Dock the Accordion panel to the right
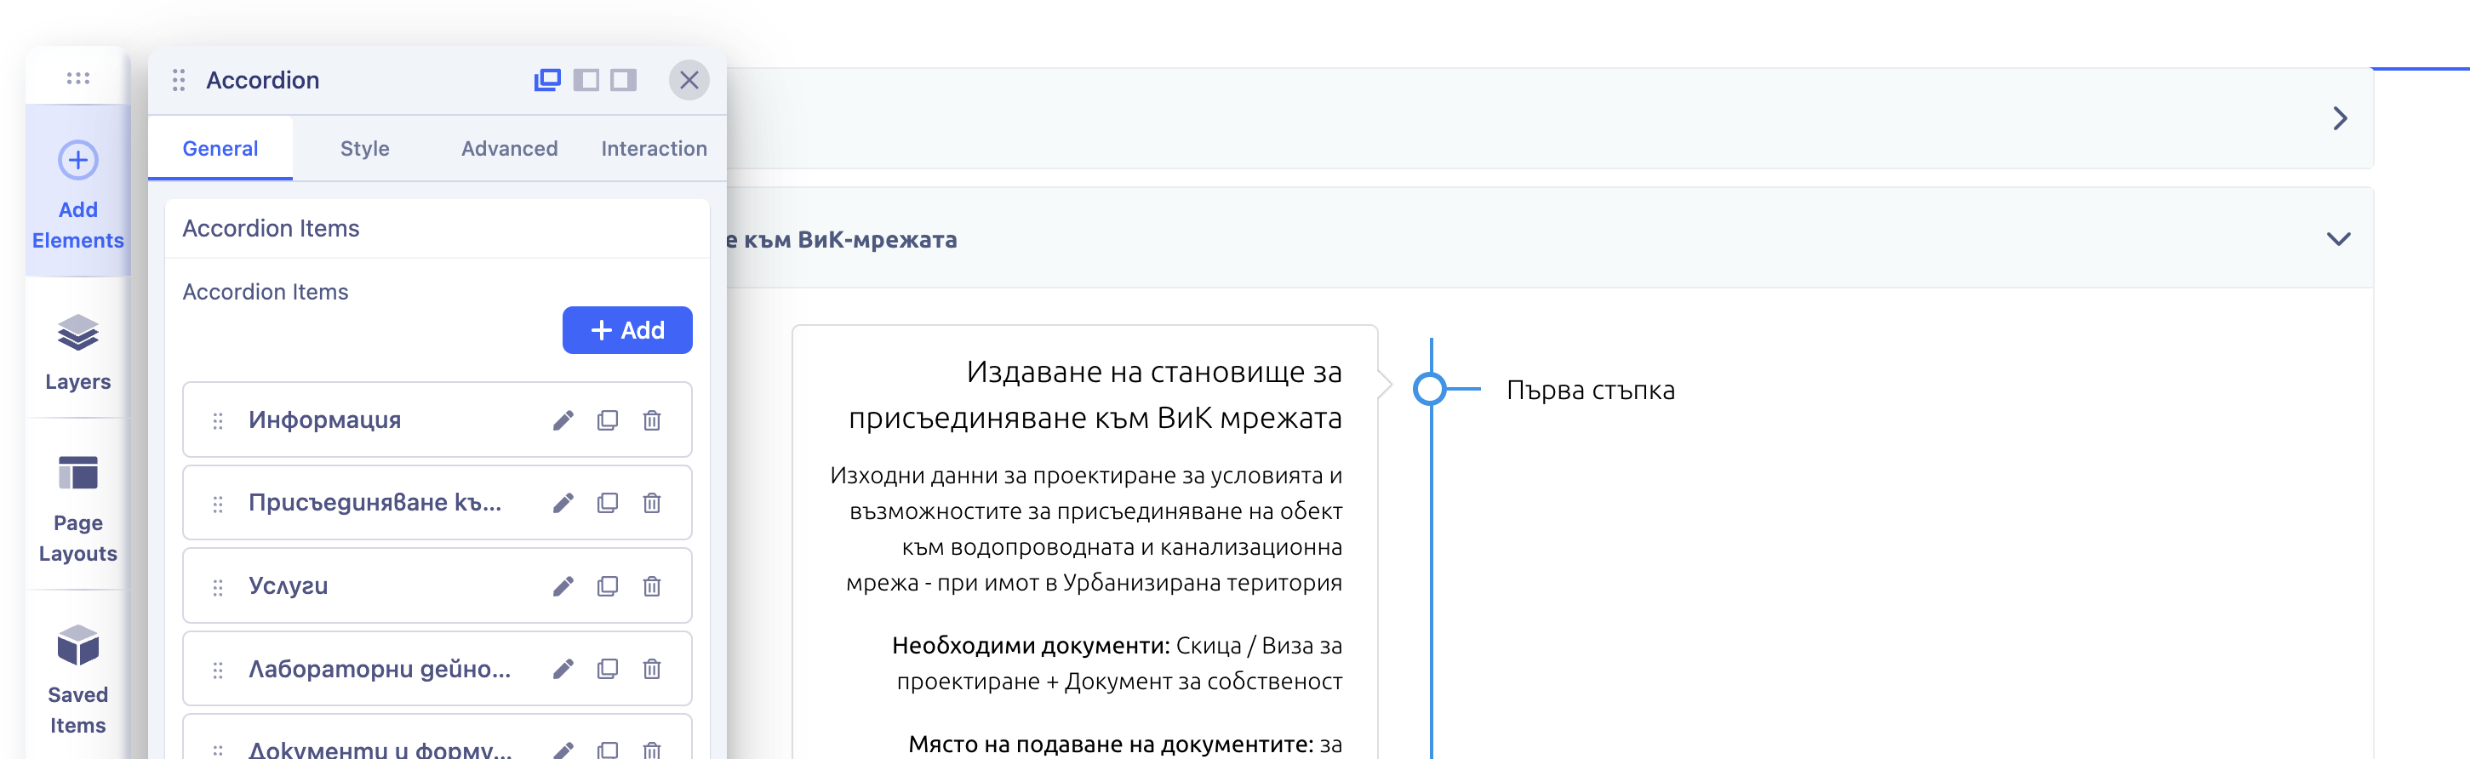The image size is (2470, 759). pos(623,79)
